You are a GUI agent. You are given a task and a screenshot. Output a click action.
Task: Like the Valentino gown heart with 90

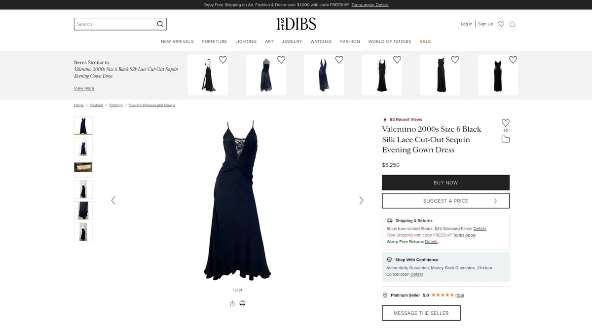506,123
